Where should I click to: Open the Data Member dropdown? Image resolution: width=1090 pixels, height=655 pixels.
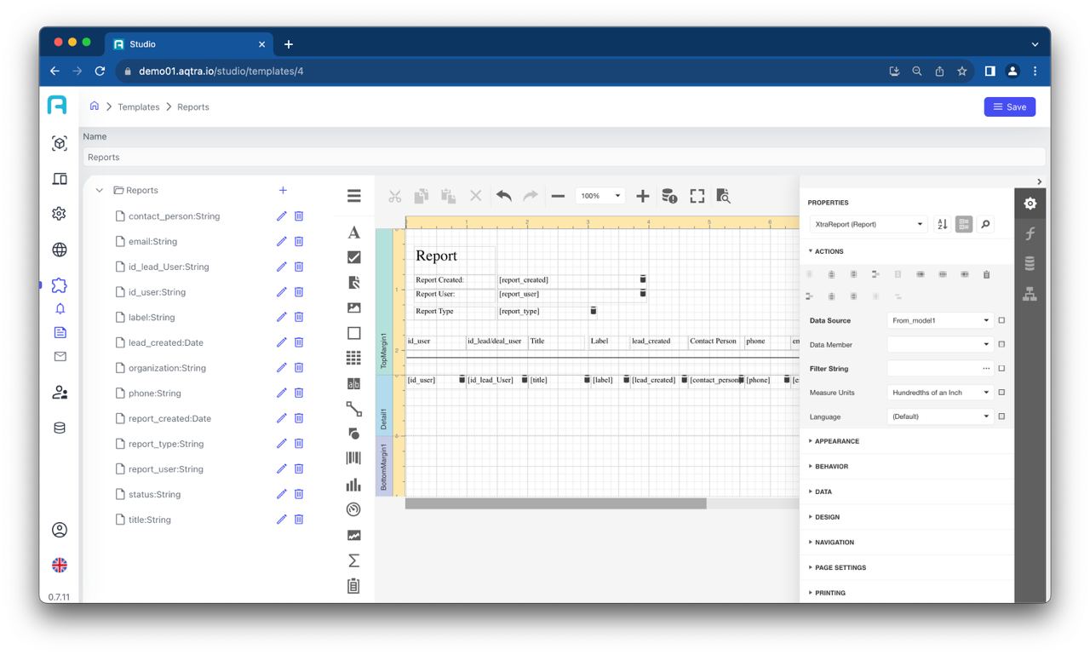(x=940, y=345)
